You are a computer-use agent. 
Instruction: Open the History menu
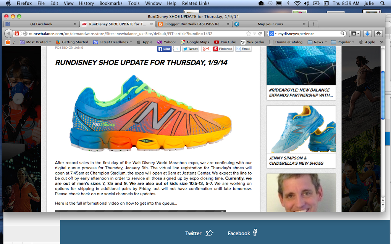87,3
